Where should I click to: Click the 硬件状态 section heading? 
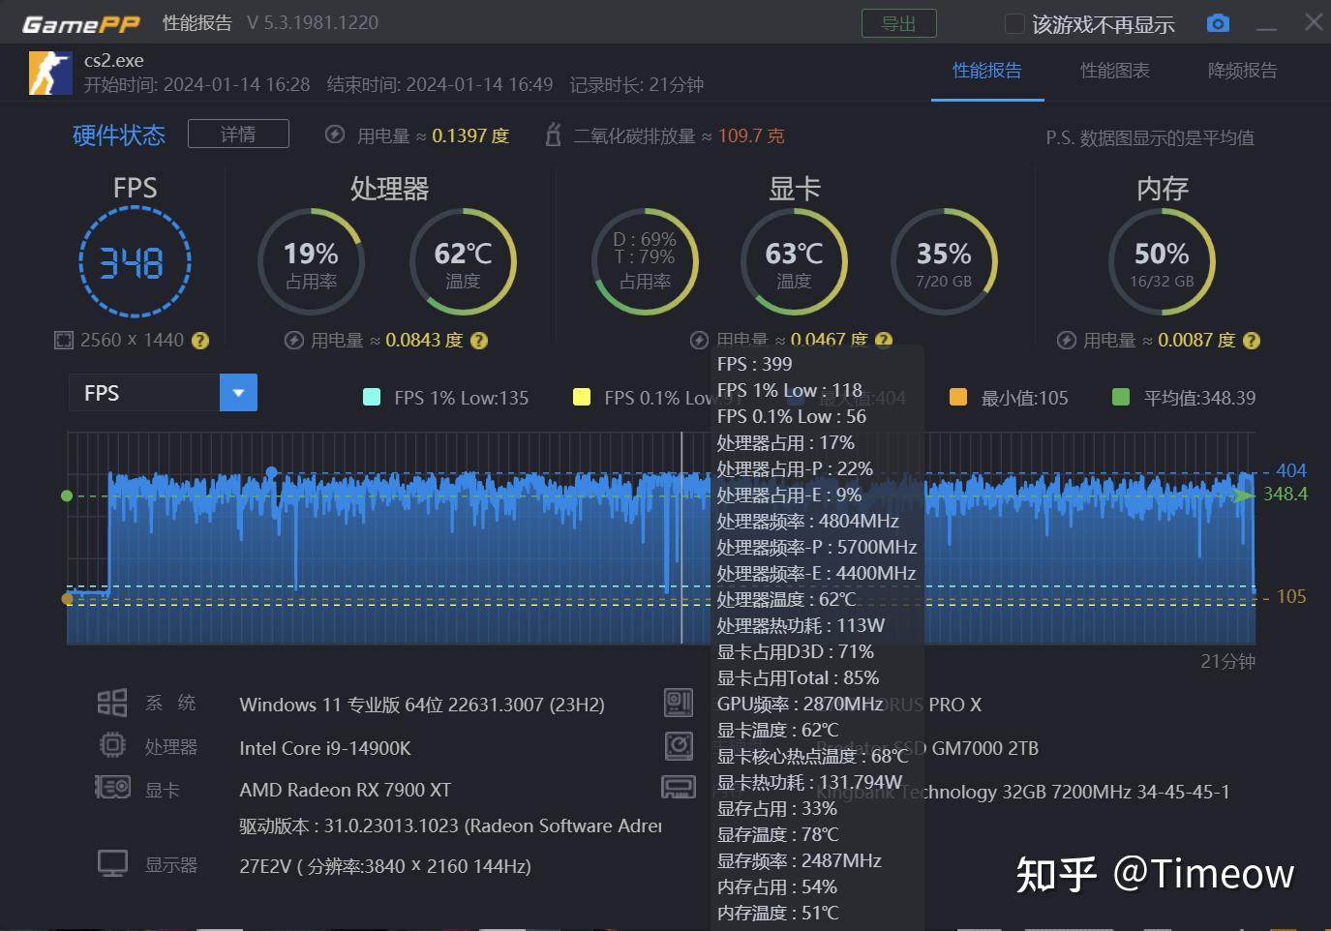[x=119, y=135]
